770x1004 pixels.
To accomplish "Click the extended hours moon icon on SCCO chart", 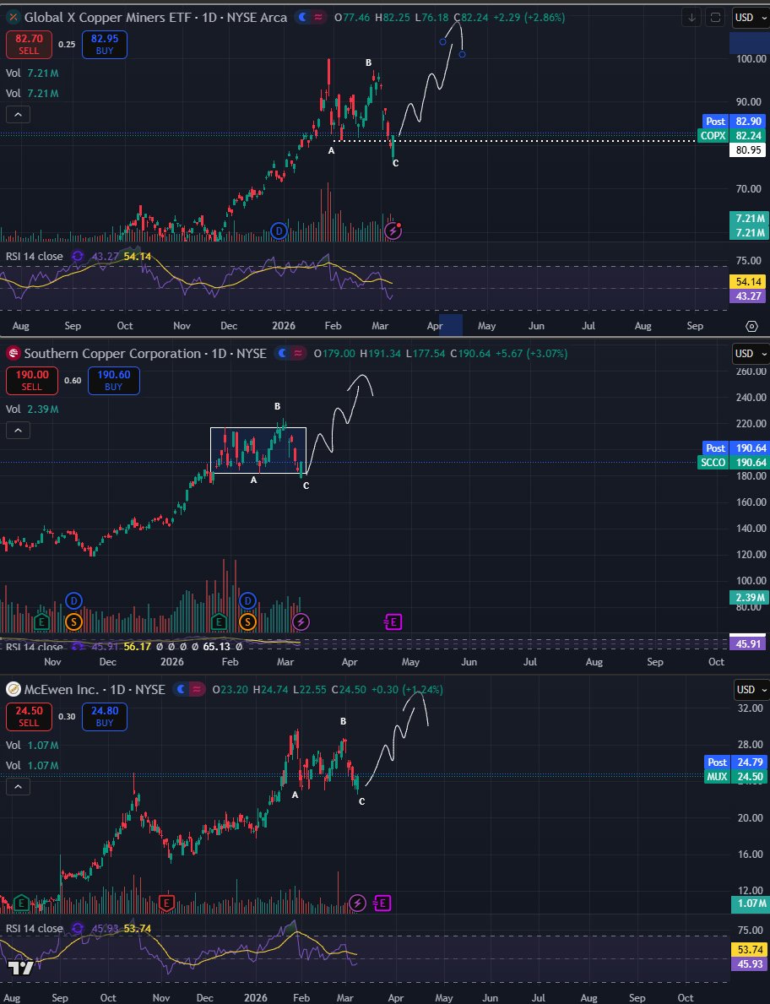I will [284, 354].
